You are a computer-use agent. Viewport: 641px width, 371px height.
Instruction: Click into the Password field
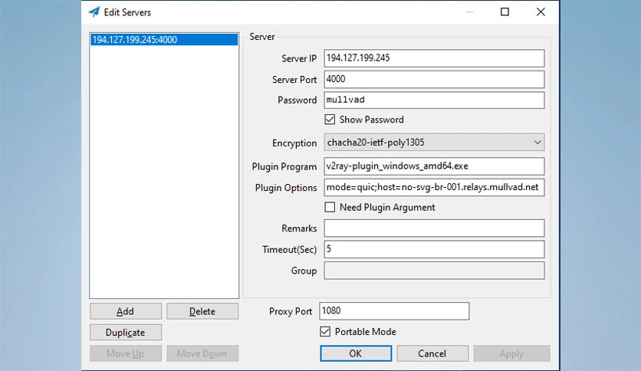(434, 100)
